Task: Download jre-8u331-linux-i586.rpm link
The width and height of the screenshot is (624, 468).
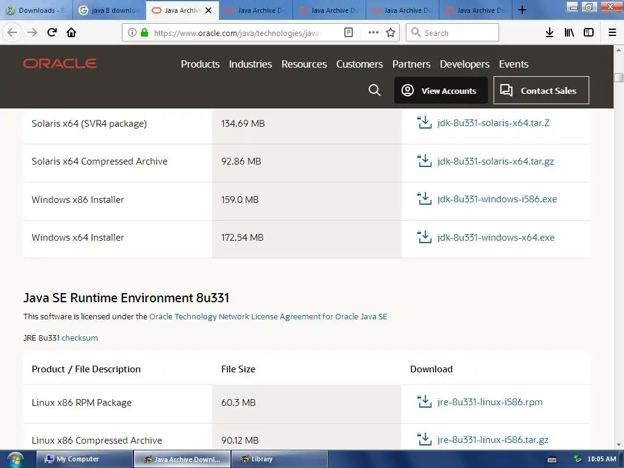Action: (490, 402)
